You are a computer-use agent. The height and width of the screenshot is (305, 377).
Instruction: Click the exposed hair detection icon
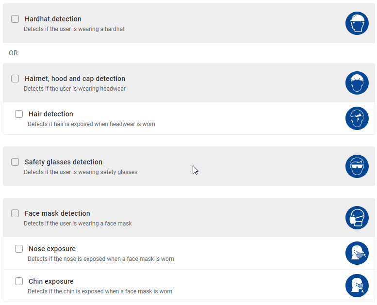pyautogui.click(x=357, y=118)
